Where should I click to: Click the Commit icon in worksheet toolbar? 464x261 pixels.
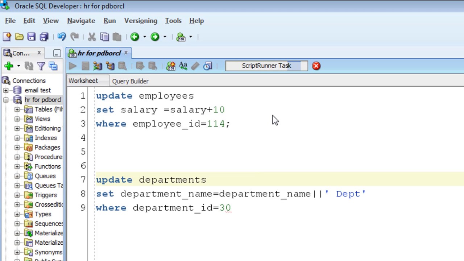pyautogui.click(x=140, y=66)
